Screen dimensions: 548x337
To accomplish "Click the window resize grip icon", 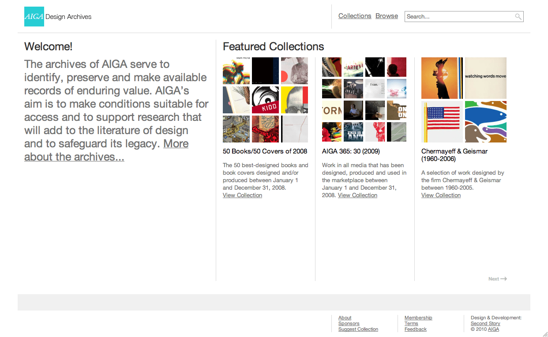I will click(545, 334).
